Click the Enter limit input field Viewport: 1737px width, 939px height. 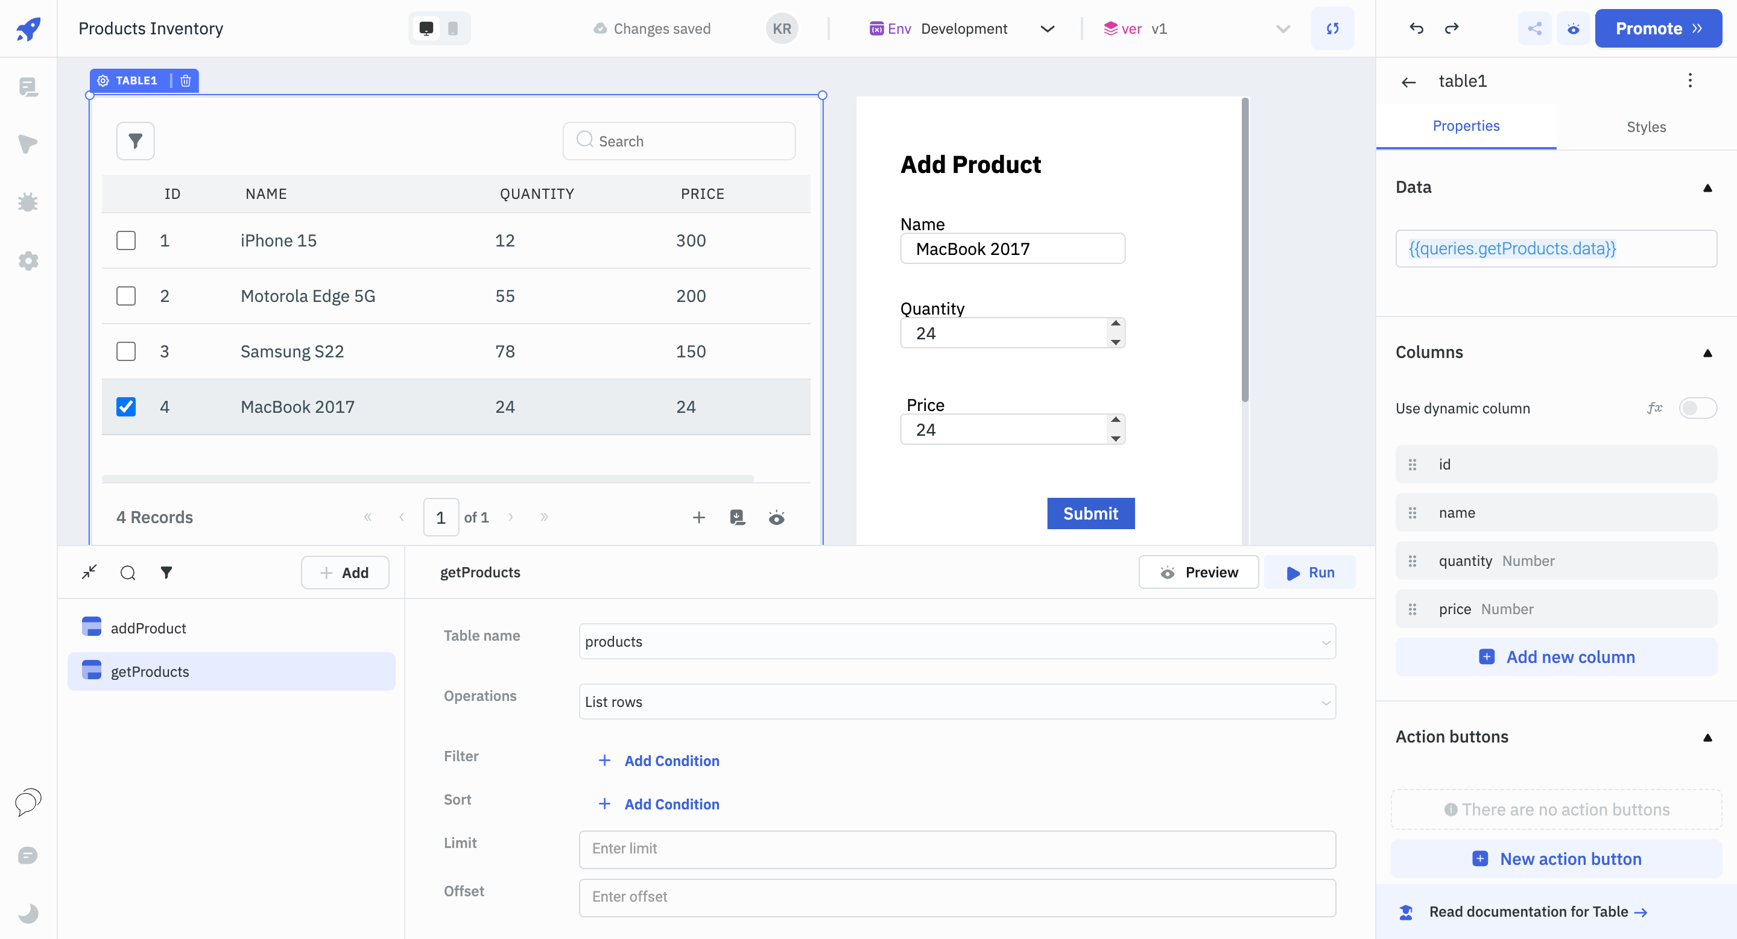pos(956,849)
